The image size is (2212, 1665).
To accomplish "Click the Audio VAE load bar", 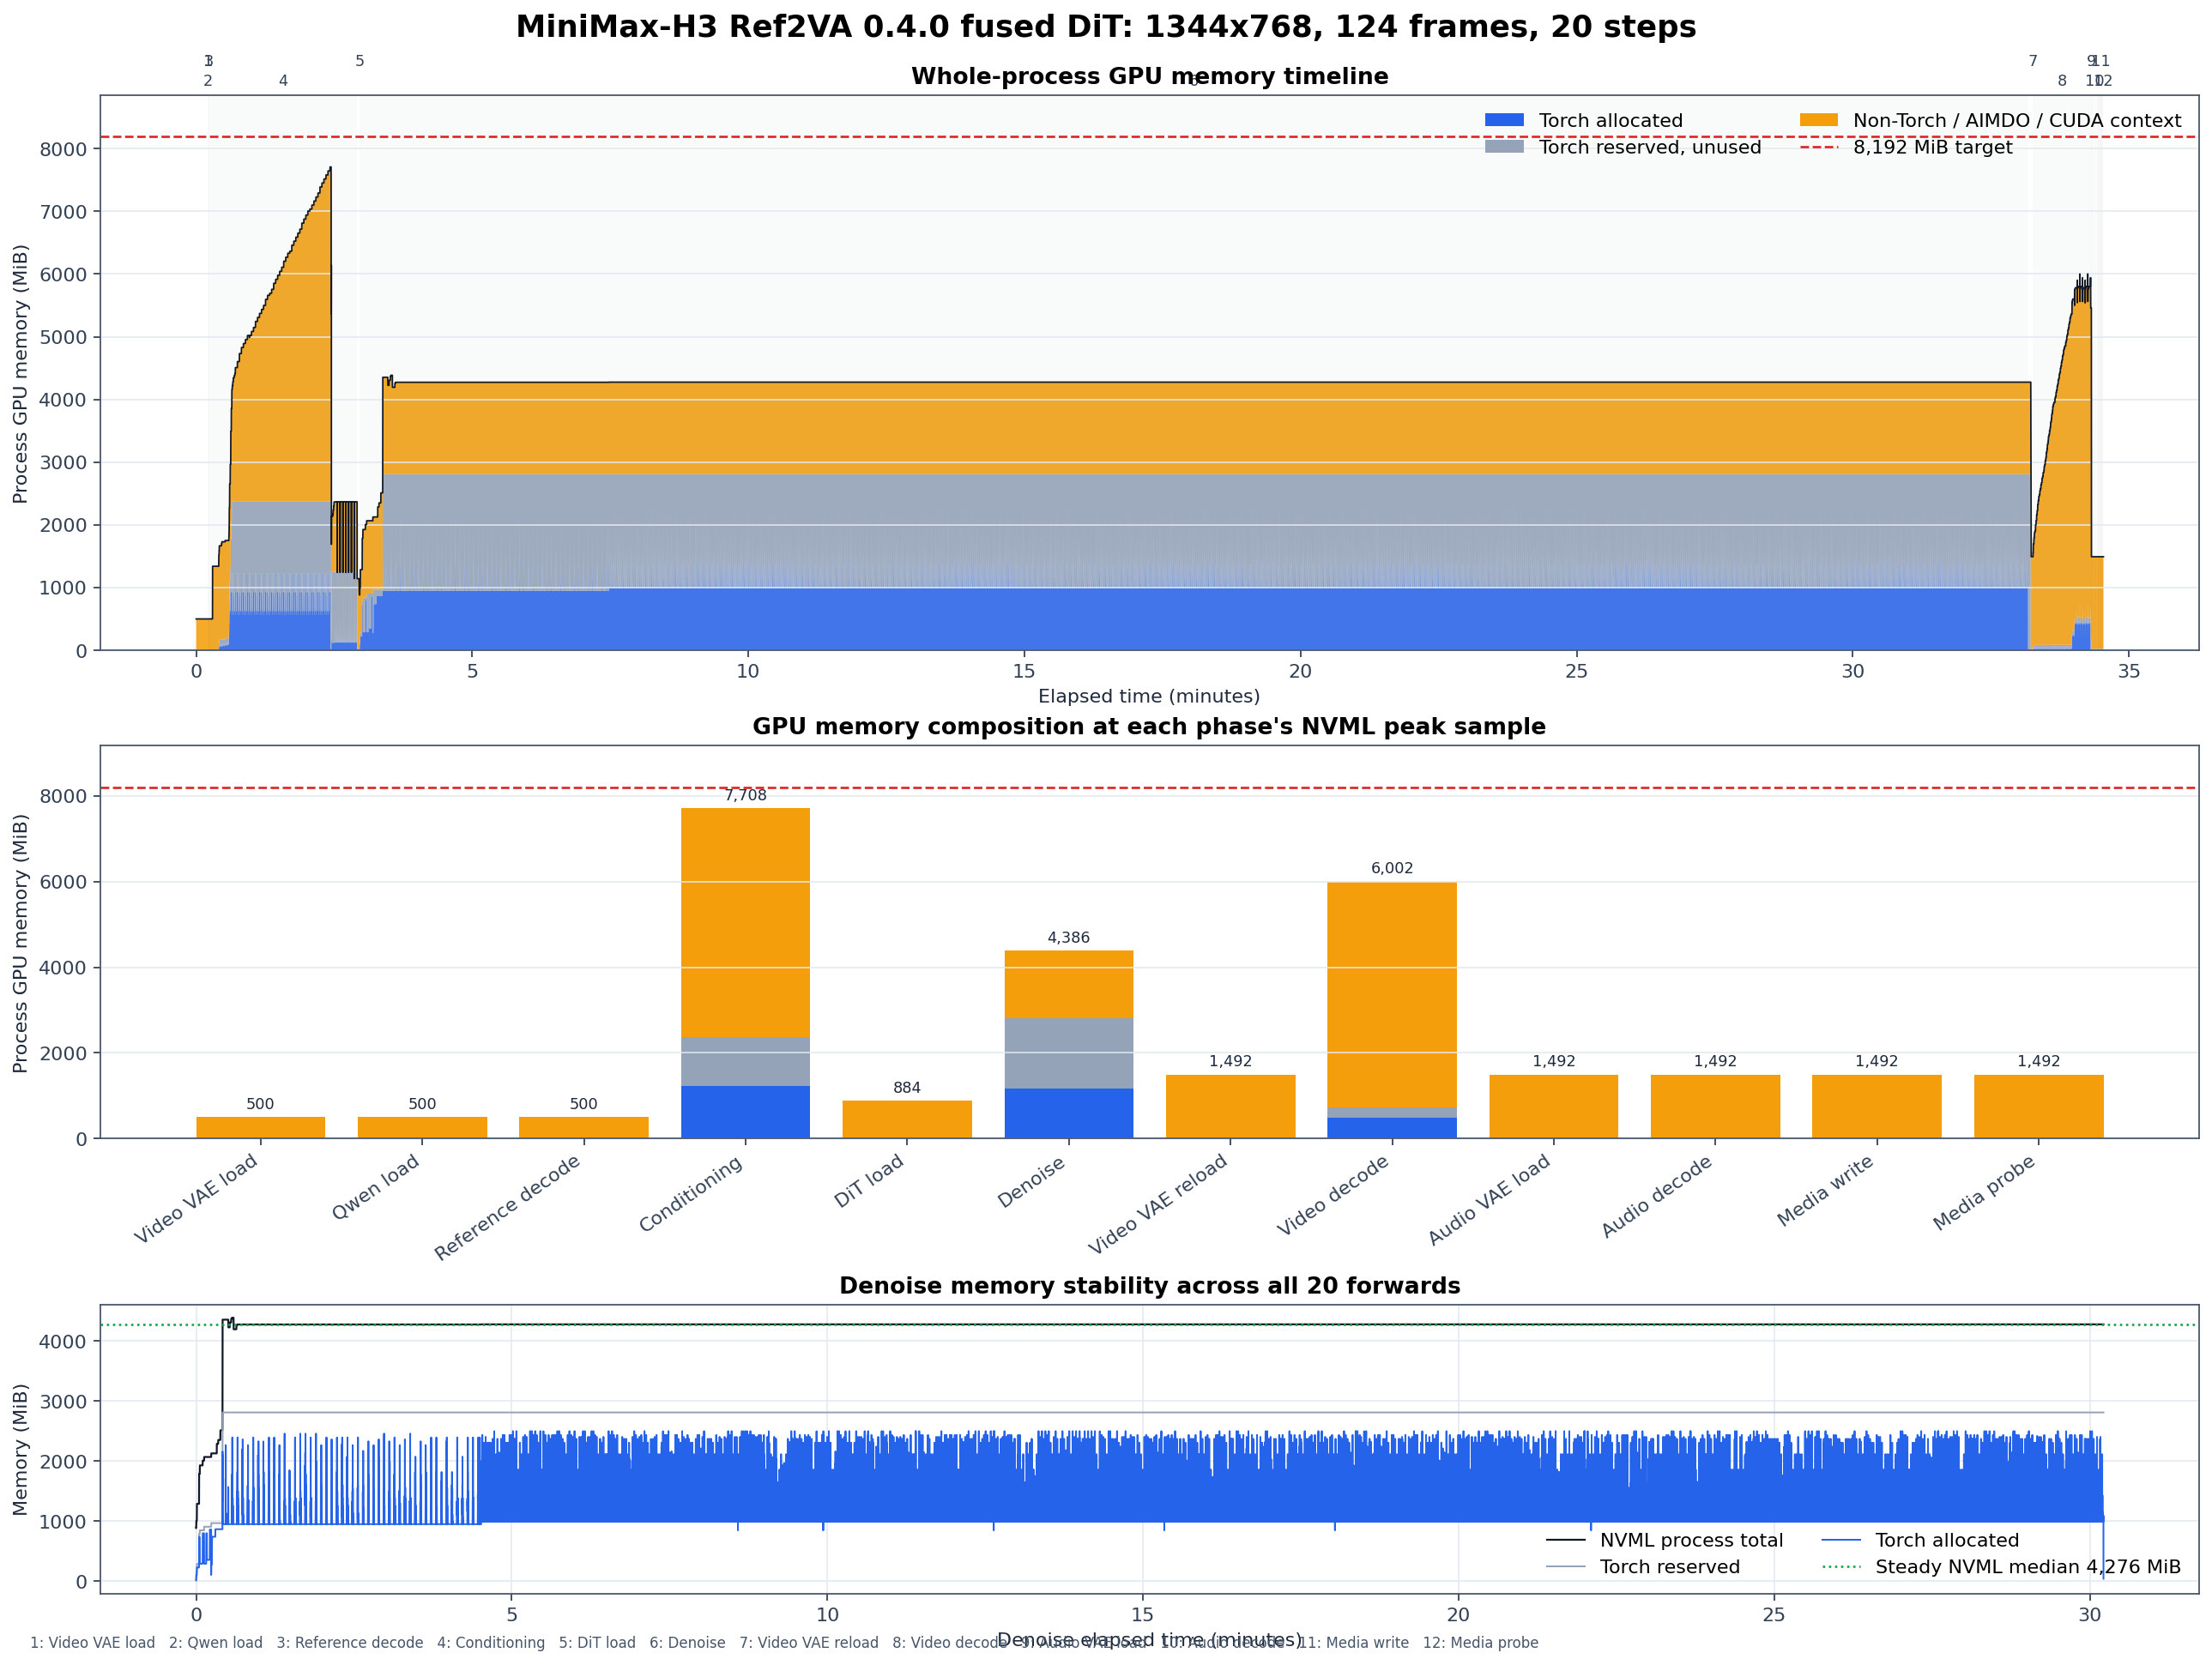I will tap(1553, 1106).
